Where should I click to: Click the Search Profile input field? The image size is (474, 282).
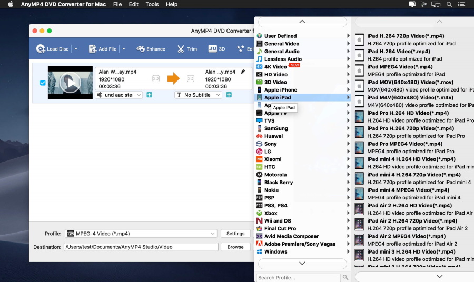(298, 277)
